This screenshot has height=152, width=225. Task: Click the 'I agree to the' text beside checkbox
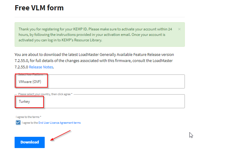[x=30, y=123]
